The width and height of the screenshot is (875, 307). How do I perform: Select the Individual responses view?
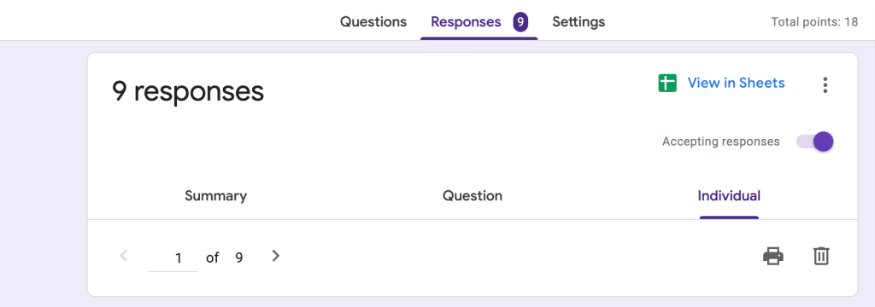click(729, 196)
